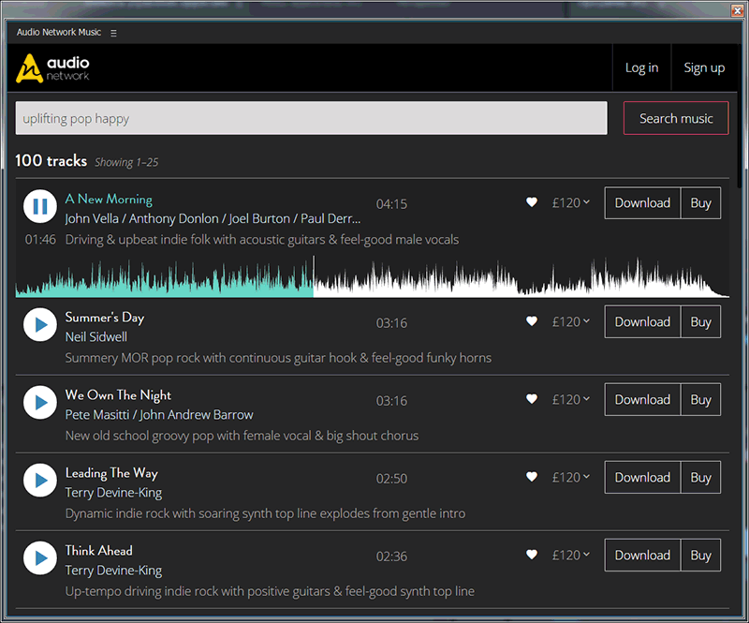Favorite A New Morning with heart icon
The width and height of the screenshot is (749, 623).
pos(532,202)
